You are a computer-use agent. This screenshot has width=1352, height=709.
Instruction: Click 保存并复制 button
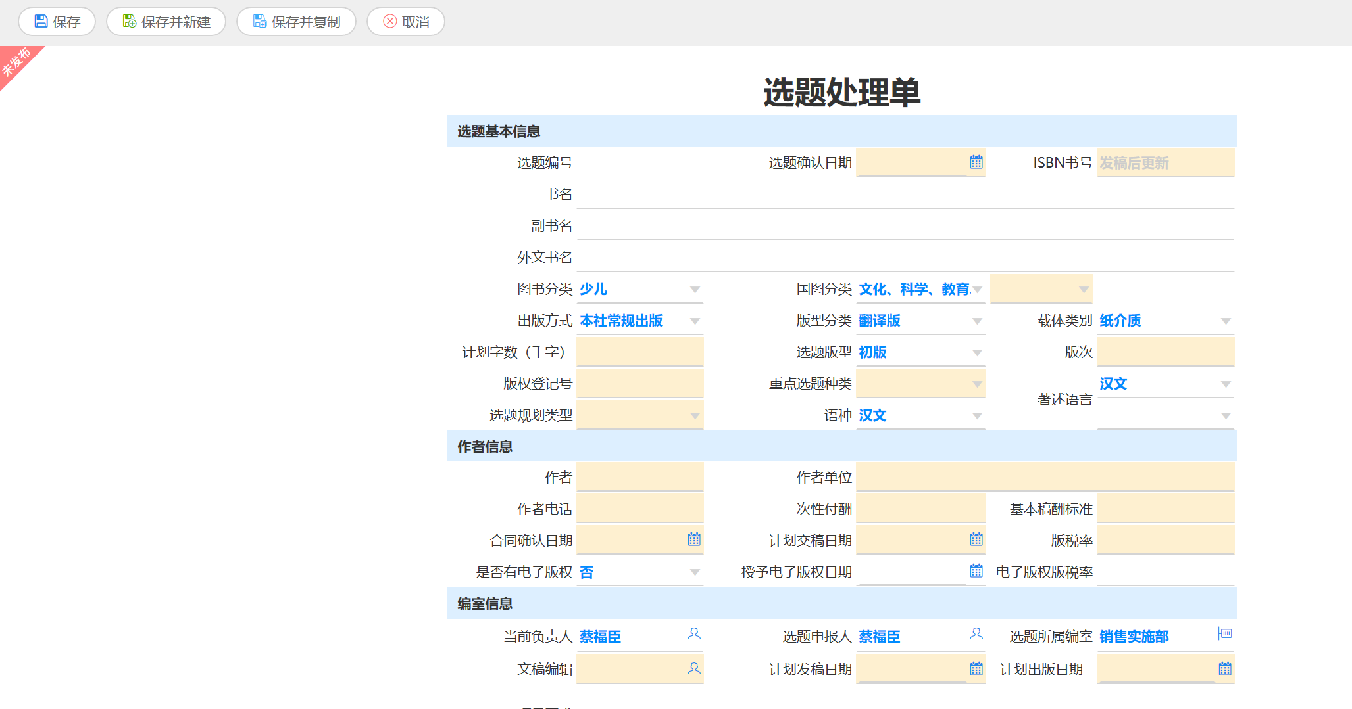296,22
